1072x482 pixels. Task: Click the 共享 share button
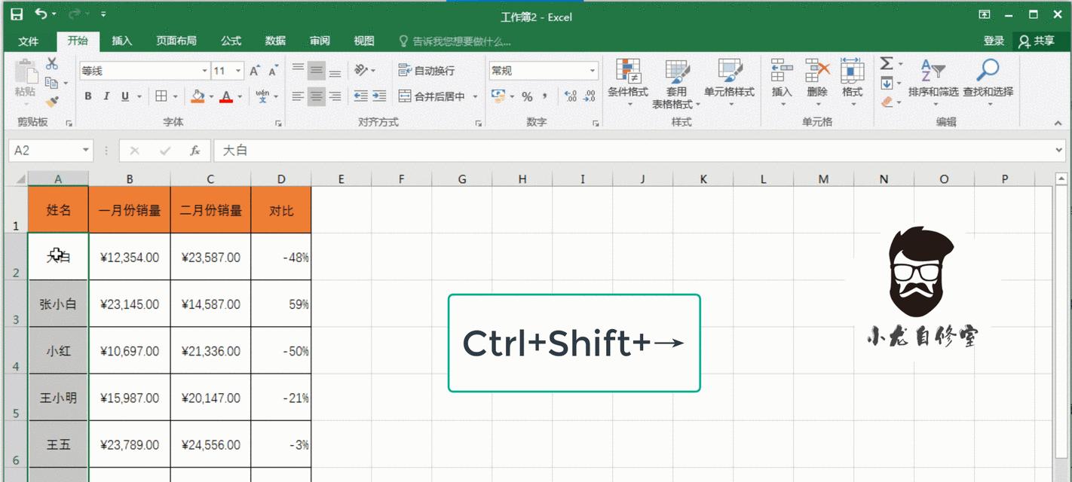tap(1037, 41)
